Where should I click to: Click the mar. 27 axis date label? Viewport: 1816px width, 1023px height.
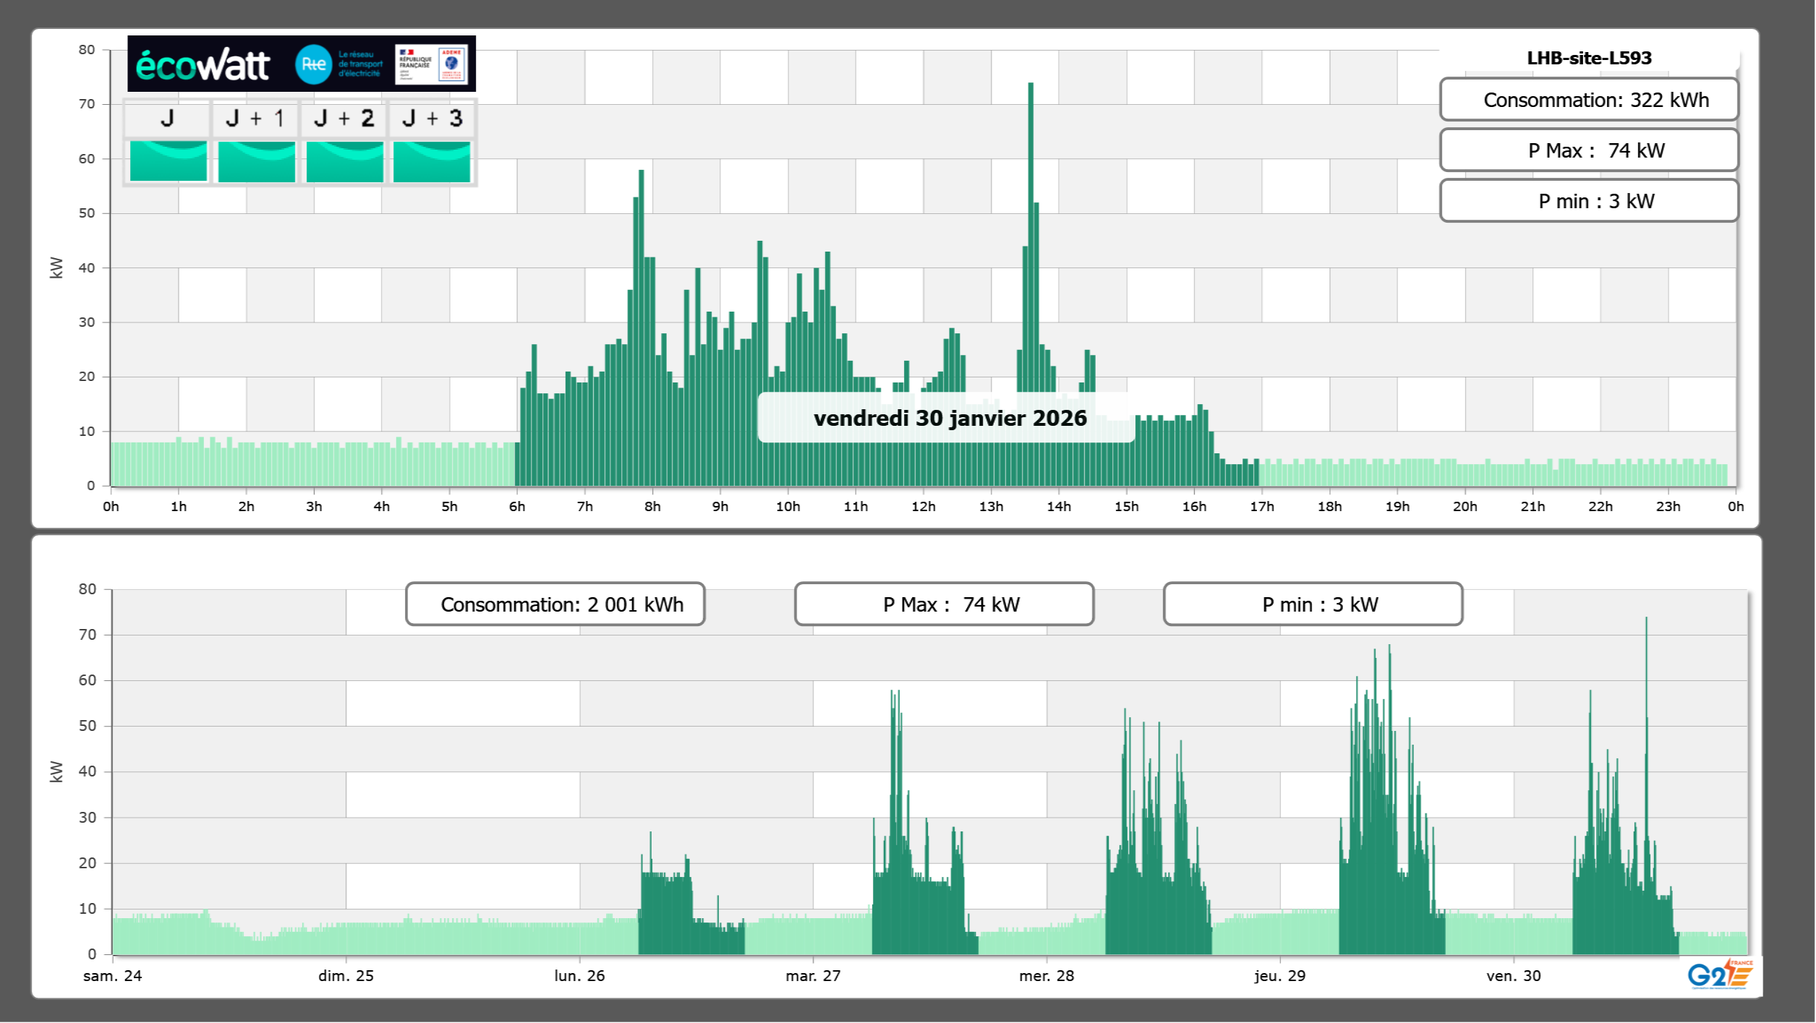[x=813, y=976]
